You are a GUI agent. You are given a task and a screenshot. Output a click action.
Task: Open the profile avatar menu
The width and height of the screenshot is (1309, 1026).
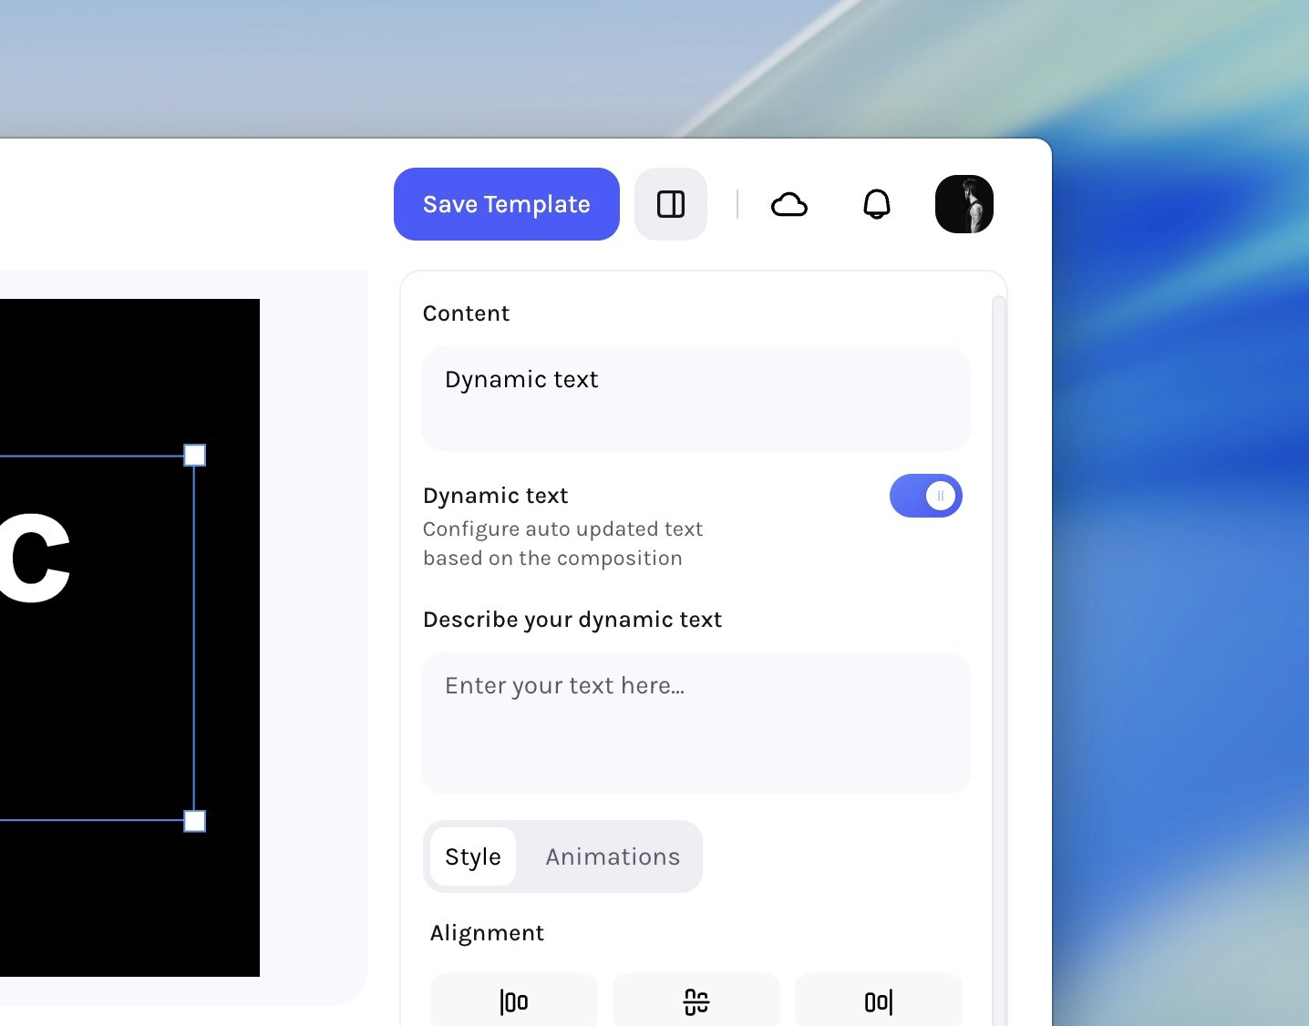(x=964, y=204)
